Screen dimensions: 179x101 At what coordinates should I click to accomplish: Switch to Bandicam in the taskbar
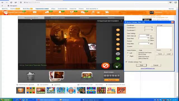pos(69,100)
